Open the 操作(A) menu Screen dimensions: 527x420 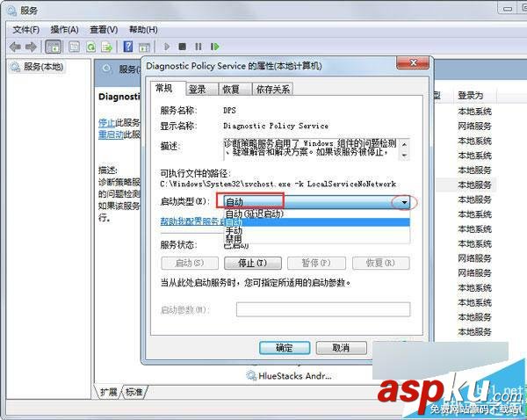tap(64, 30)
